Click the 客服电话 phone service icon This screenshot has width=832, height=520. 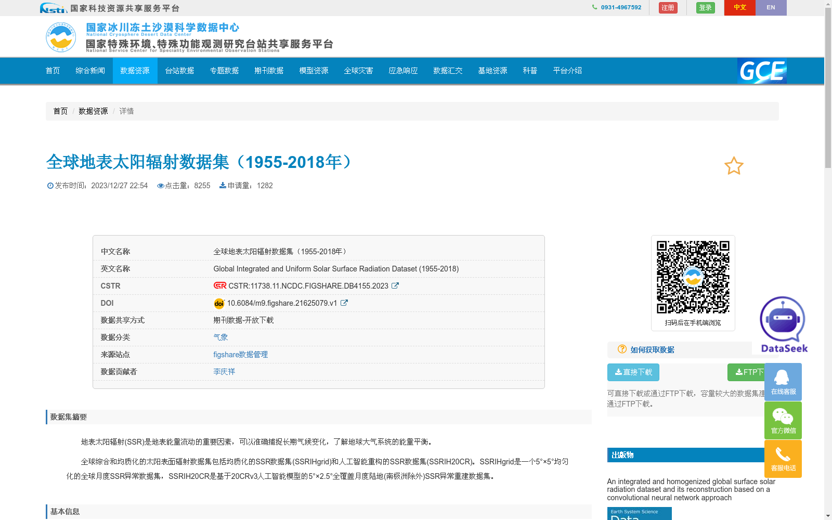coord(783,459)
